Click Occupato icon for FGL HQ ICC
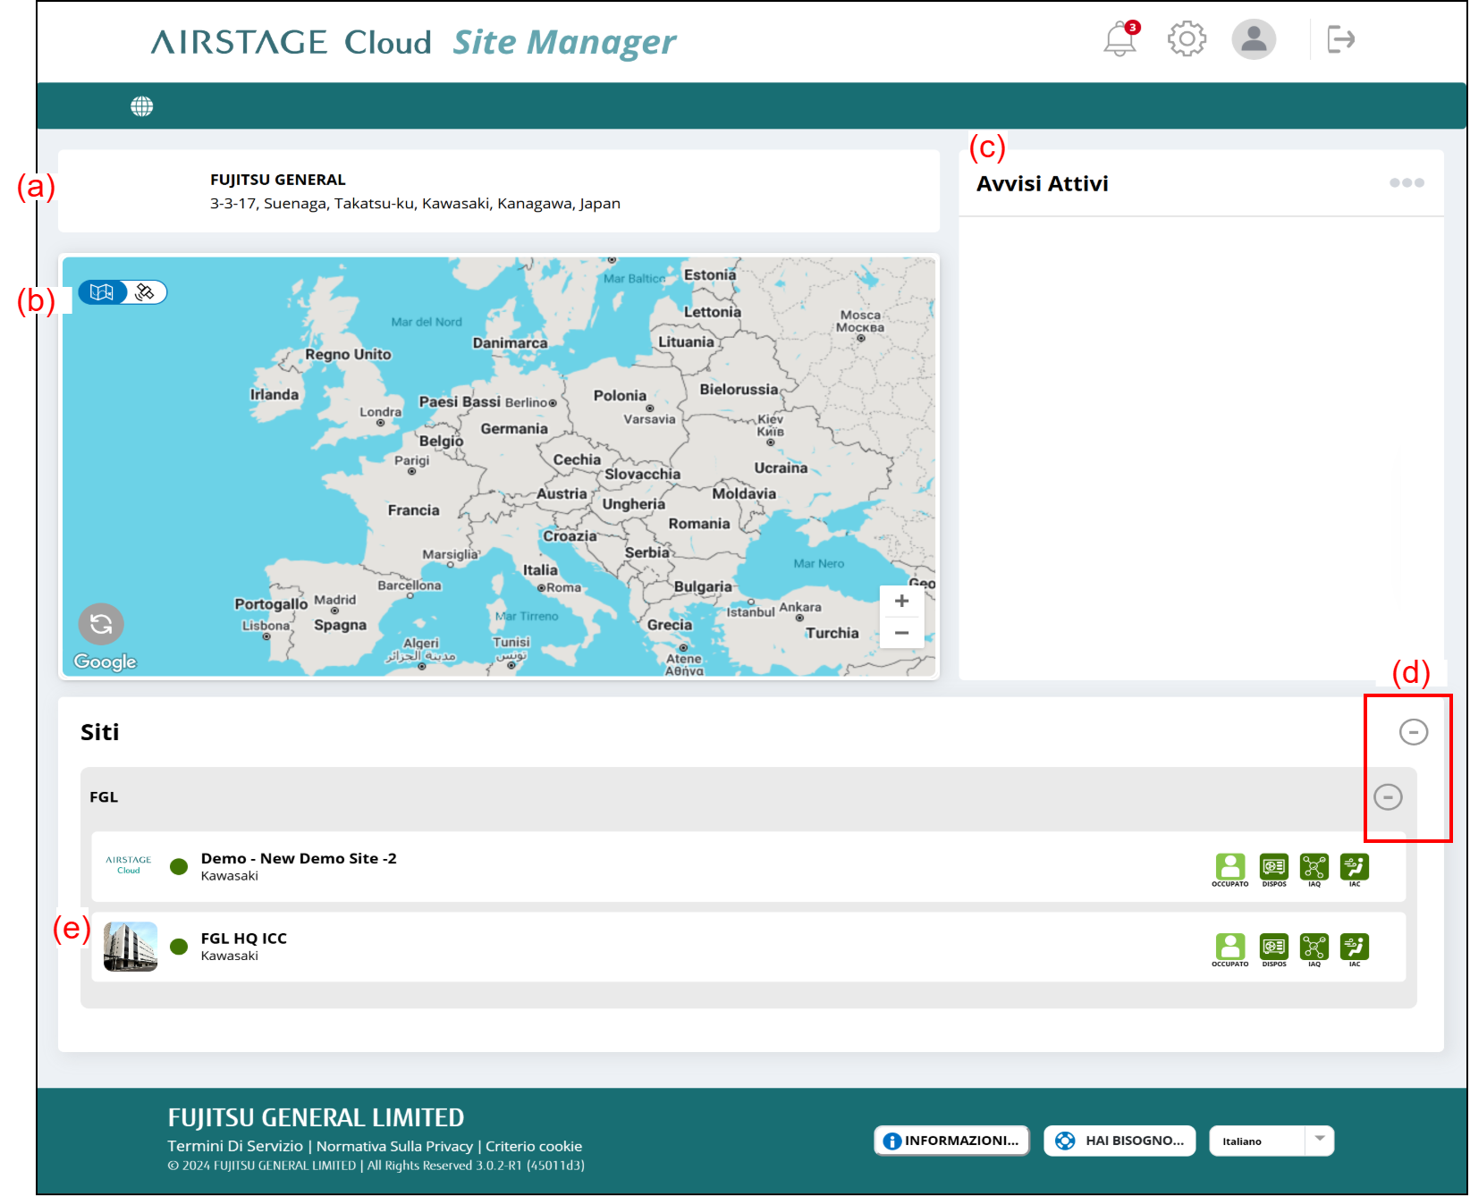Screen dimensions: 1470x1196 pos(1229,947)
